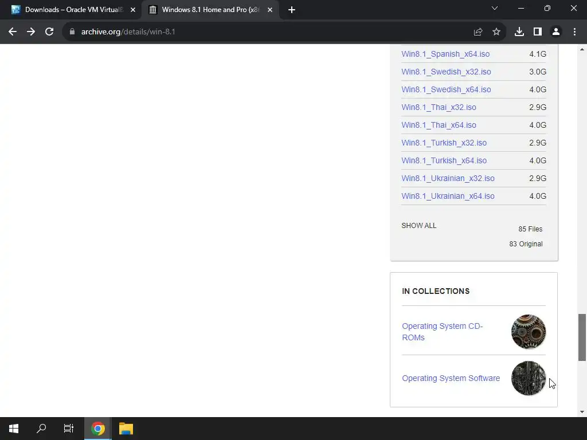
Task: Open the Chrome profile menu
Action: (x=556, y=32)
